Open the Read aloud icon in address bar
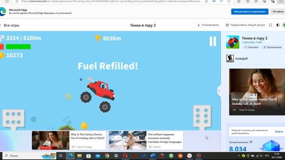The image size is (285, 160). (x=221, y=1)
